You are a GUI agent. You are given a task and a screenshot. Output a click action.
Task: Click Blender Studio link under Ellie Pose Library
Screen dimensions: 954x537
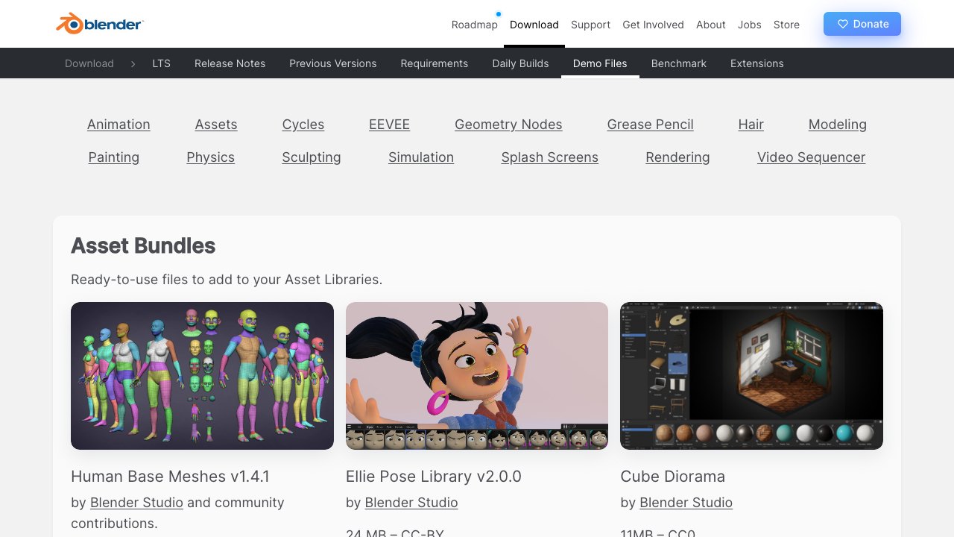411,503
